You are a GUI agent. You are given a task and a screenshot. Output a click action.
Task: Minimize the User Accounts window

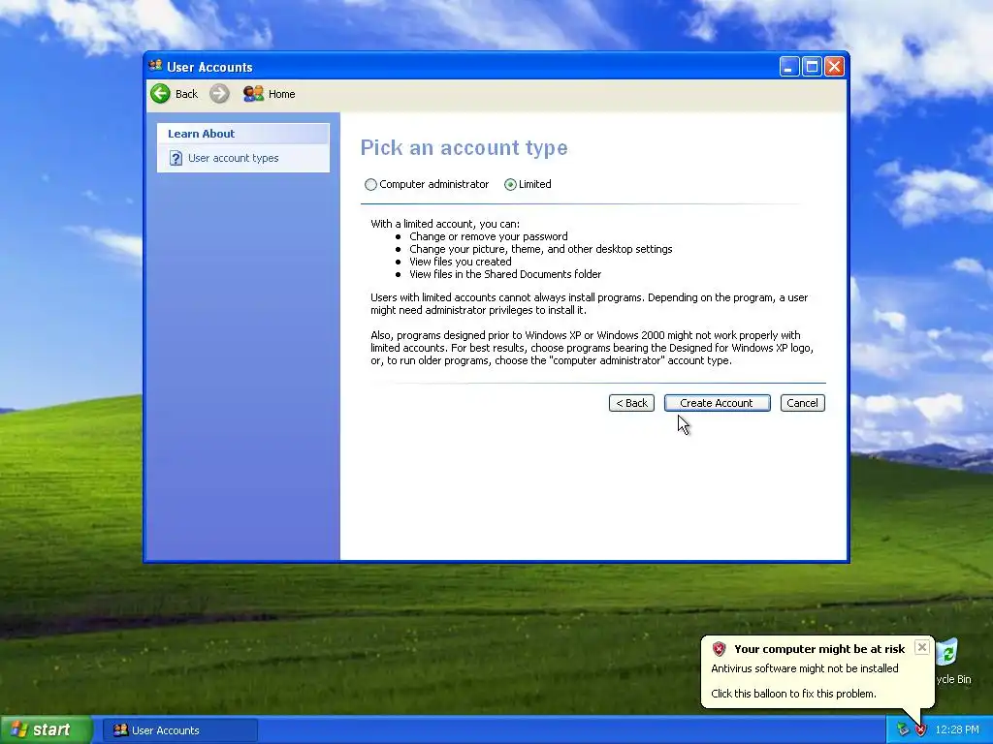[789, 67]
